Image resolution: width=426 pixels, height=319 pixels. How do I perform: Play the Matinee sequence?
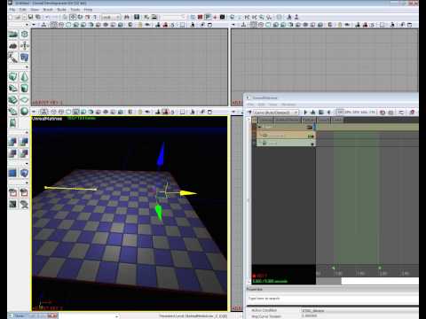(x=305, y=113)
